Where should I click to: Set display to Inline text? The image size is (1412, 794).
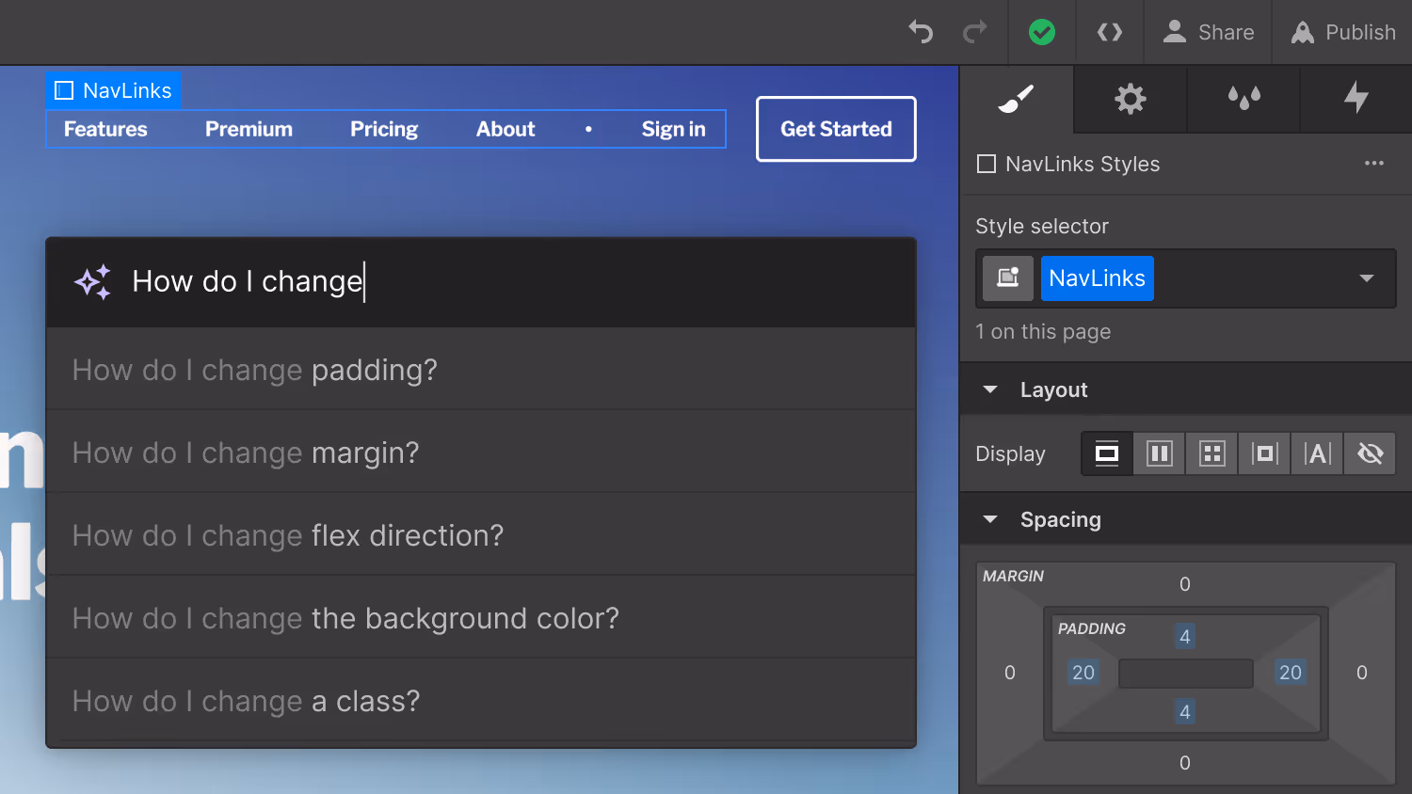[1318, 454]
